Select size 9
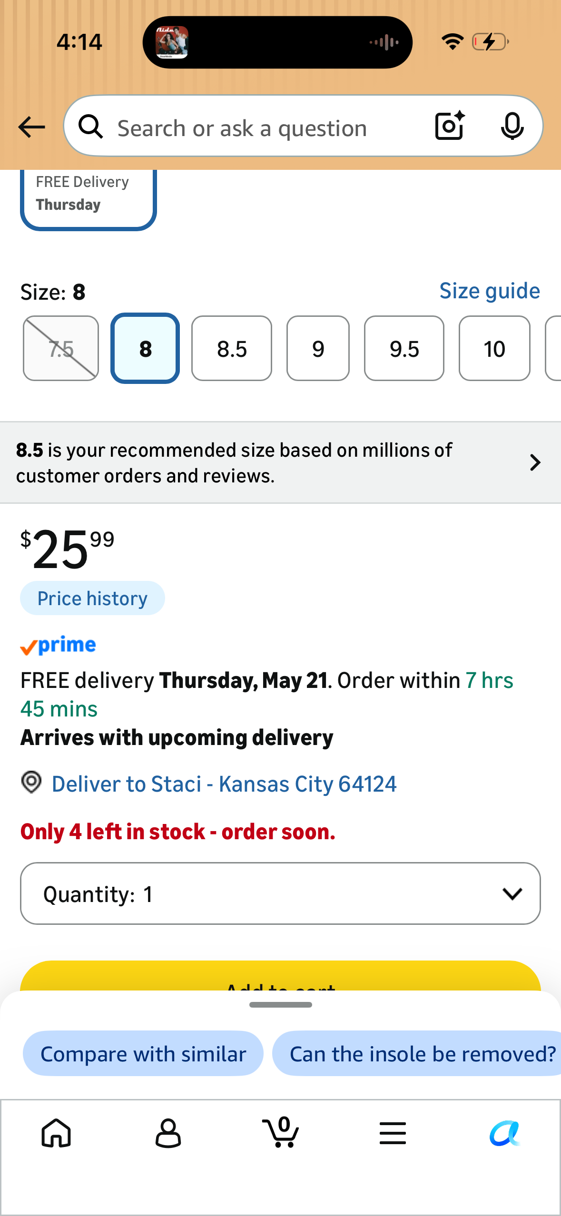This screenshot has height=1216, width=561. [318, 348]
